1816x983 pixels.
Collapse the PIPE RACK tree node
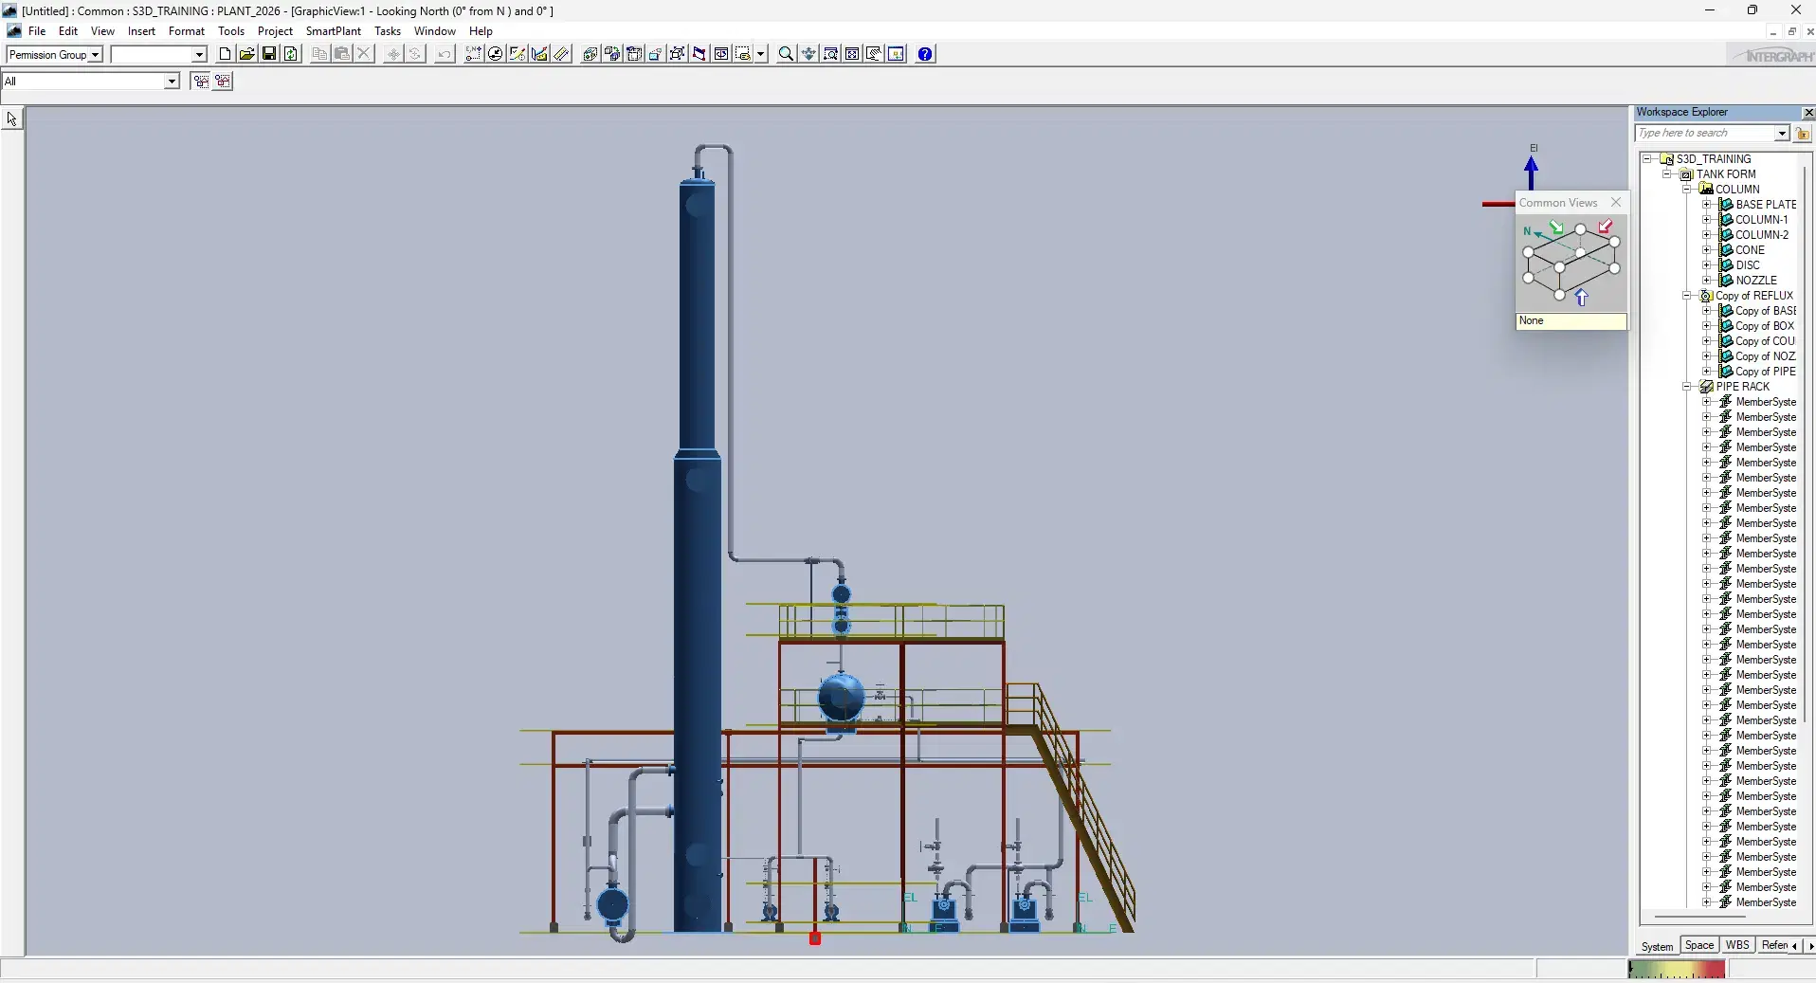tap(1687, 387)
